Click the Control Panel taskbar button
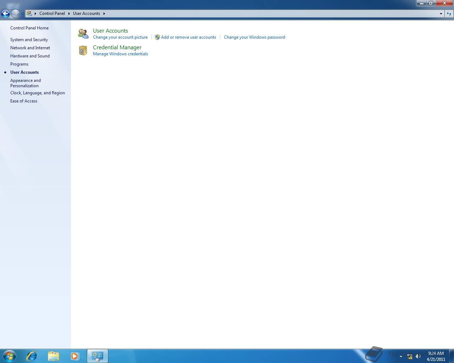 coord(98,356)
